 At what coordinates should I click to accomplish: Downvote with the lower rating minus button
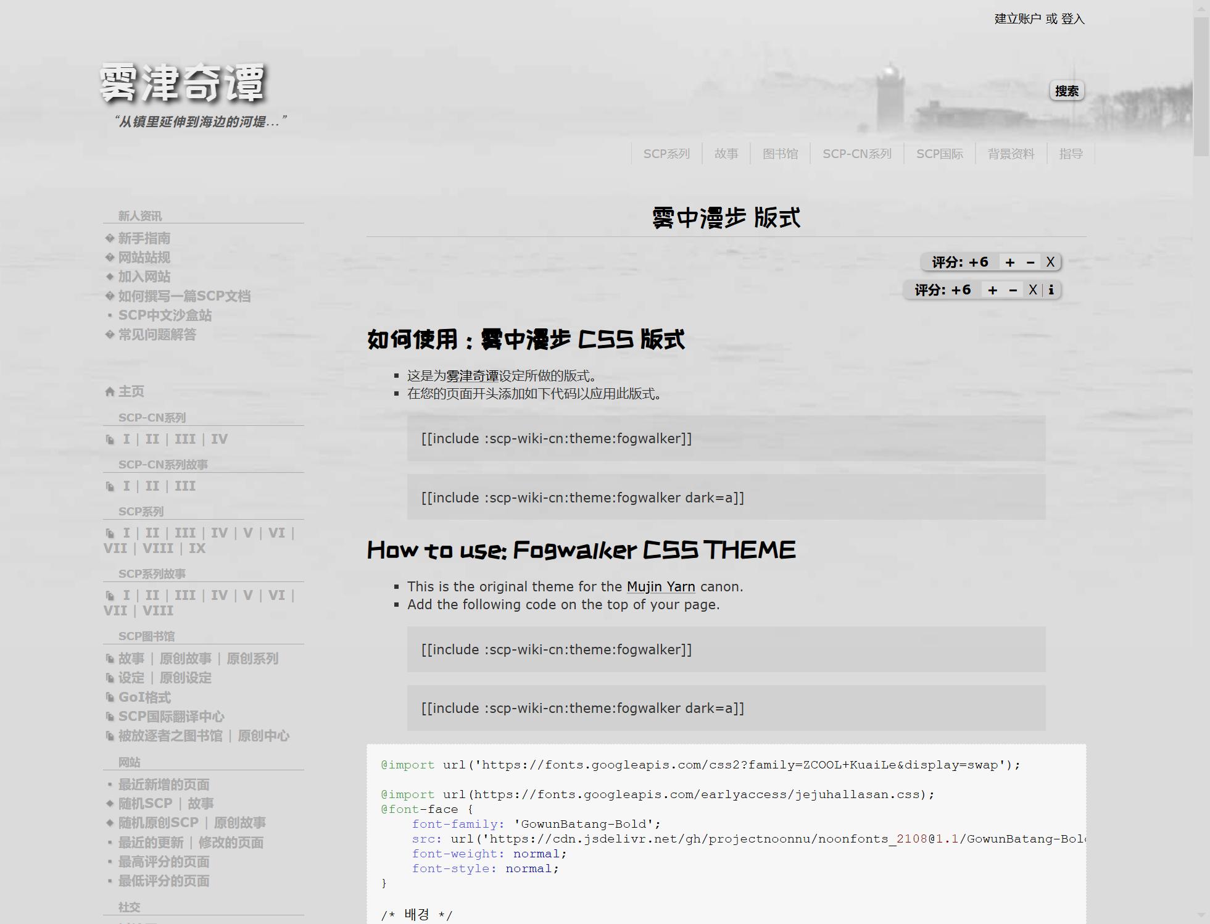1013,290
